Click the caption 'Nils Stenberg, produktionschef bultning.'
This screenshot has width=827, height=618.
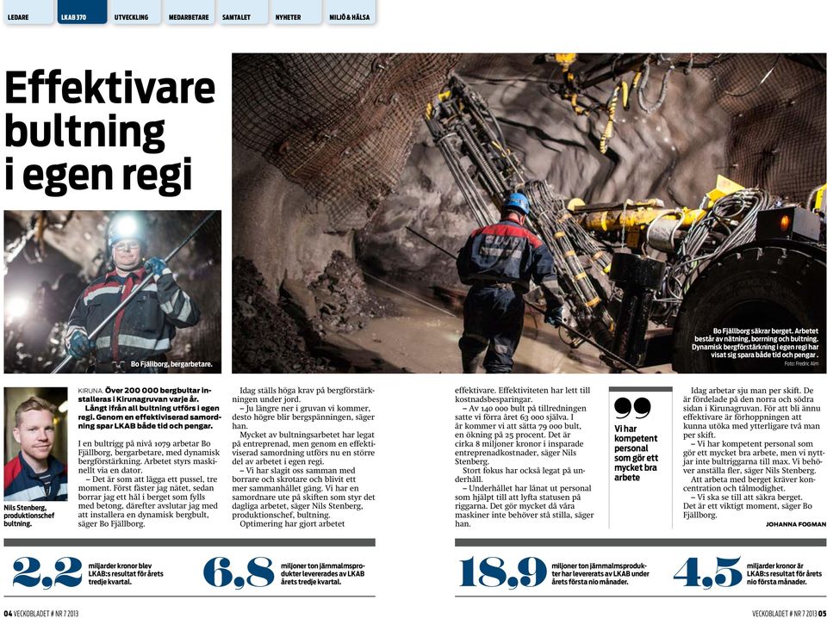(29, 516)
